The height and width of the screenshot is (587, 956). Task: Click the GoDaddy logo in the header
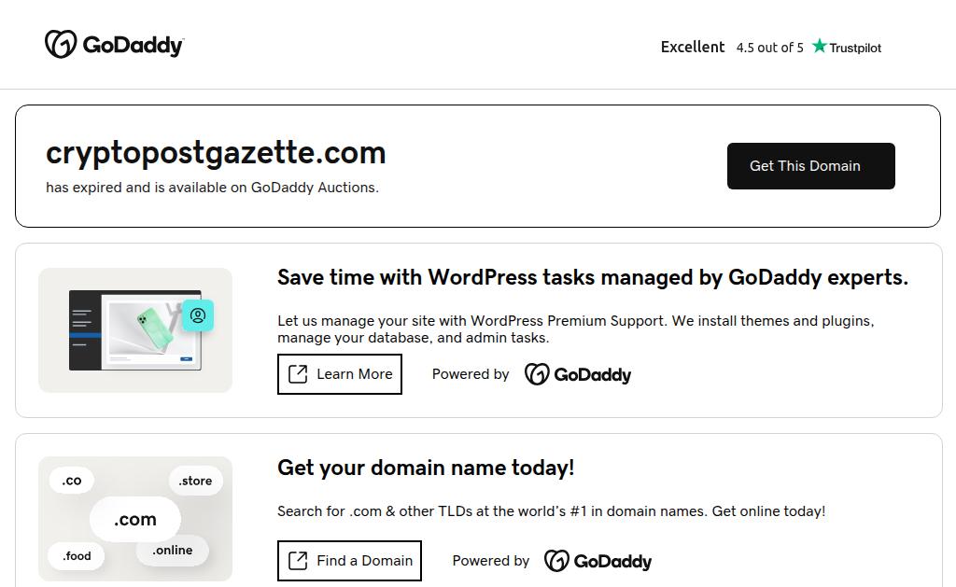[114, 45]
